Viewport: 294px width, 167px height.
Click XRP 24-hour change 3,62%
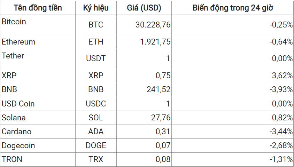coord(283,76)
